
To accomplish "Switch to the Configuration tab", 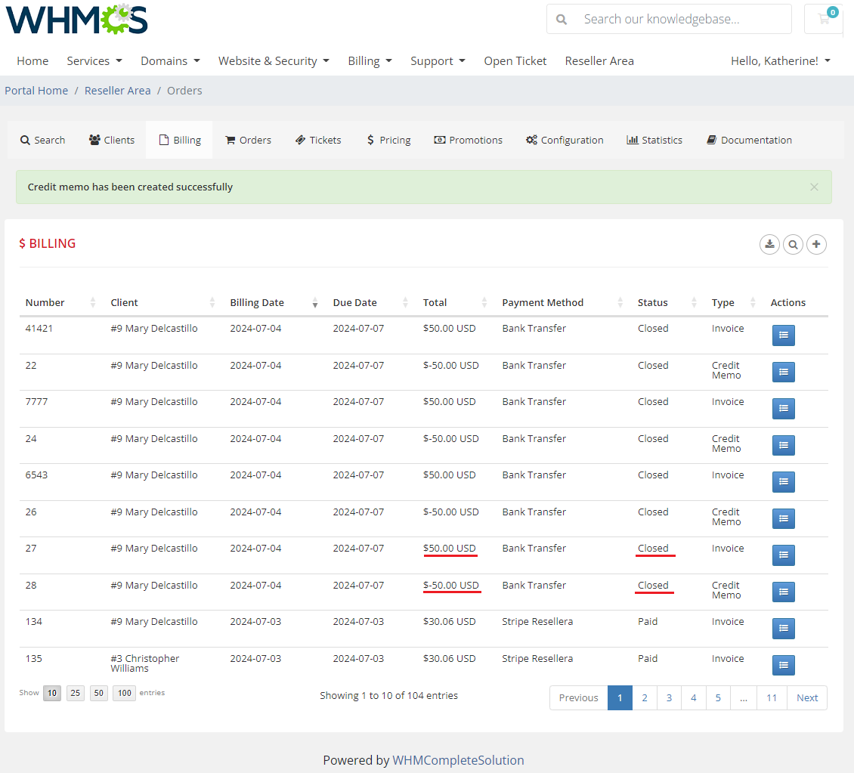I will (565, 140).
